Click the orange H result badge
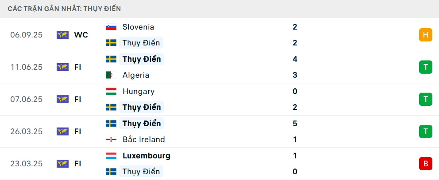This screenshot has width=439, height=180. tap(425, 35)
